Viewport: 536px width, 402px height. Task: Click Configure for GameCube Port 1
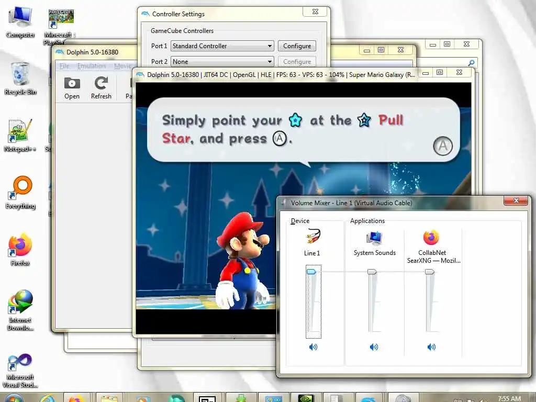click(297, 46)
